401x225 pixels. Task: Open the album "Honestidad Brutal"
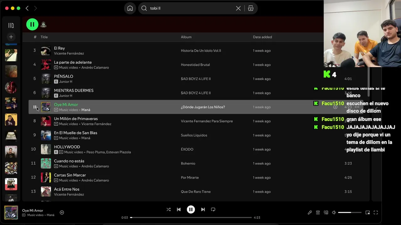pos(195,65)
